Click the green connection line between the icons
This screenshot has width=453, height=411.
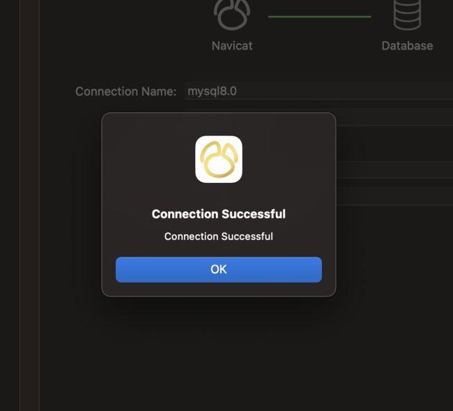(319, 17)
